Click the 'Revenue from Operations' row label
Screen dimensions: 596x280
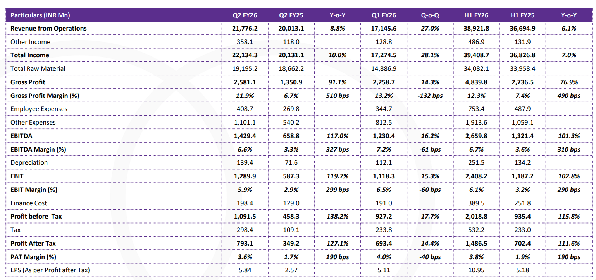click(x=48, y=28)
